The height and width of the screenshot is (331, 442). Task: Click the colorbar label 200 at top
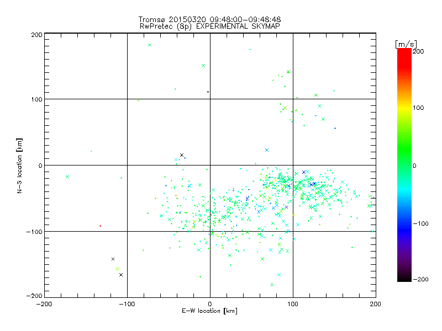(418, 51)
